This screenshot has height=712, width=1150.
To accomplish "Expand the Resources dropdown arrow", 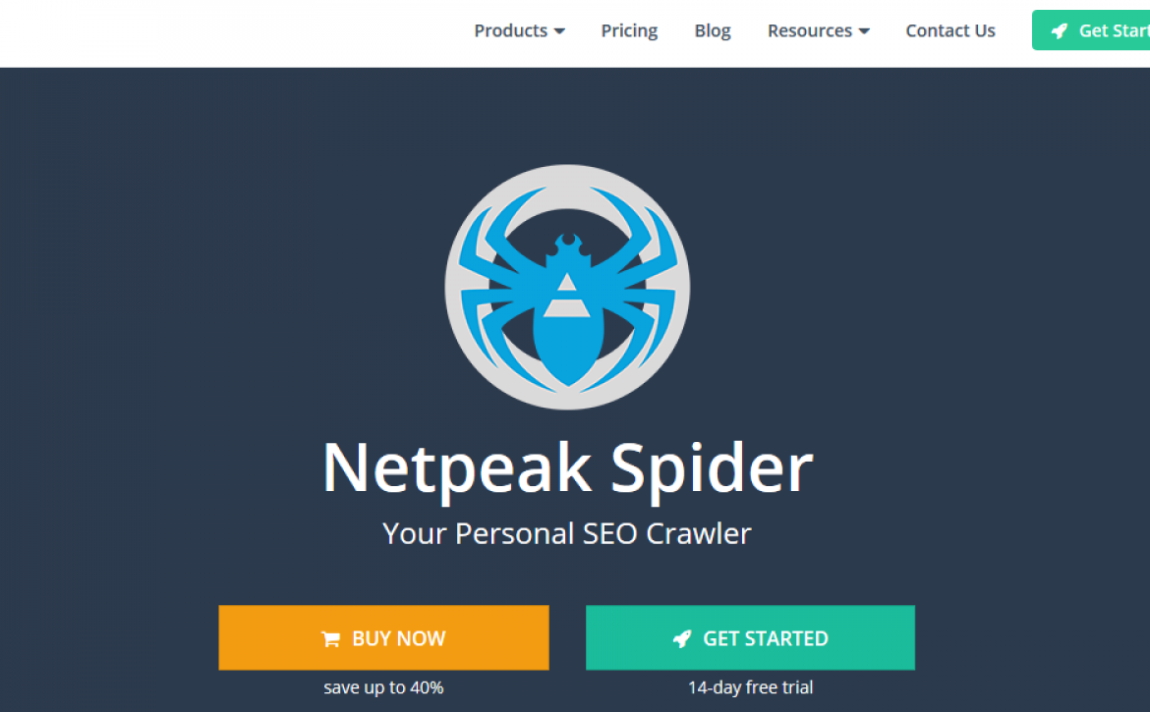I will (x=864, y=31).
